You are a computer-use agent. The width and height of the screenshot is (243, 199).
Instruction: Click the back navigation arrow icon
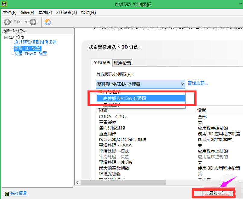7,22
